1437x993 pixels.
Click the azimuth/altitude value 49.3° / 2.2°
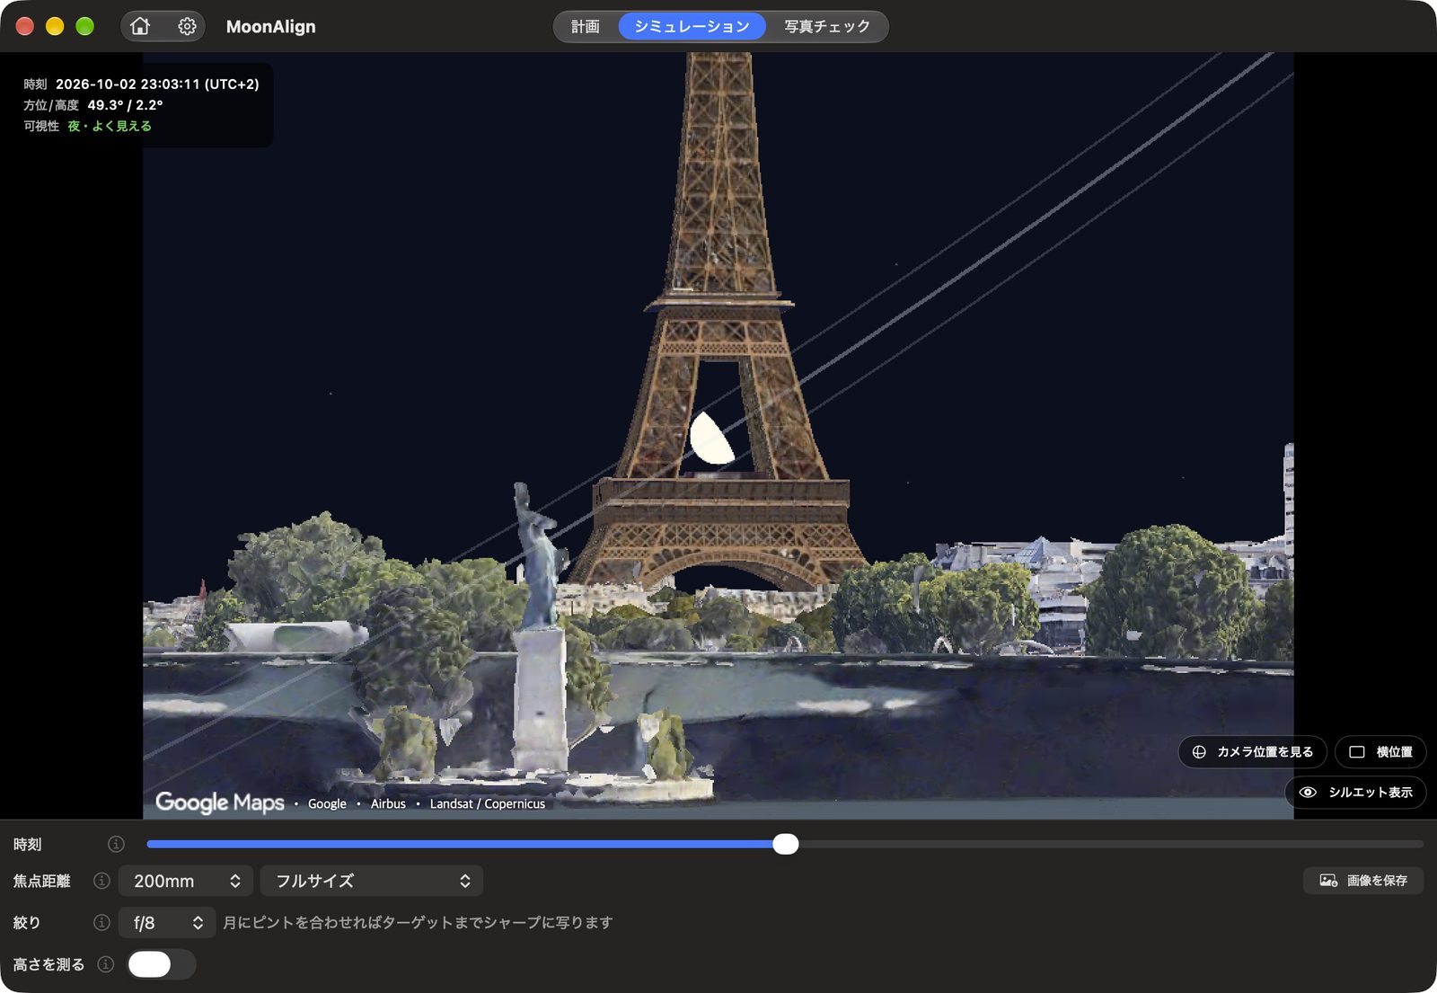(x=125, y=105)
